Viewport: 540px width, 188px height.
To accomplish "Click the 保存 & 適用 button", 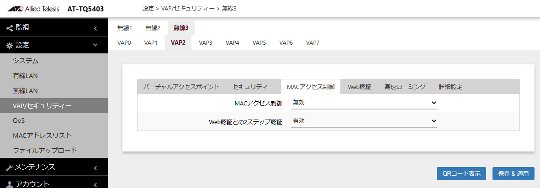I will point(513,173).
